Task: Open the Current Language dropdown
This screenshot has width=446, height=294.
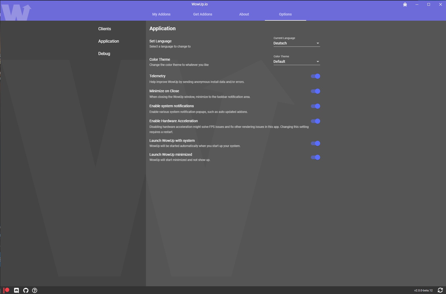Action: [296, 43]
